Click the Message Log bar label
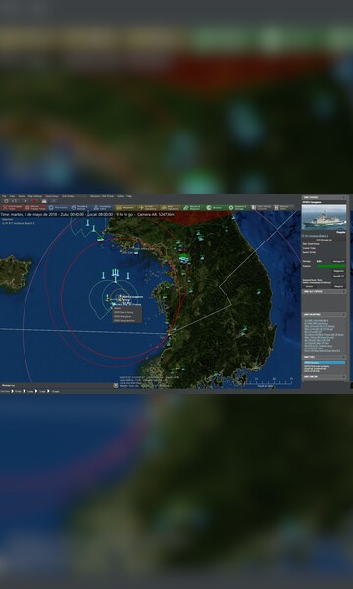 (x=8, y=385)
